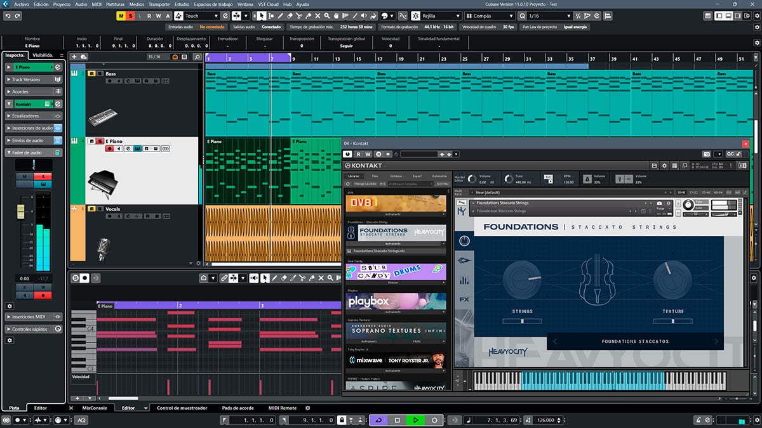Collapse the Fader de audio inspector section

point(34,152)
